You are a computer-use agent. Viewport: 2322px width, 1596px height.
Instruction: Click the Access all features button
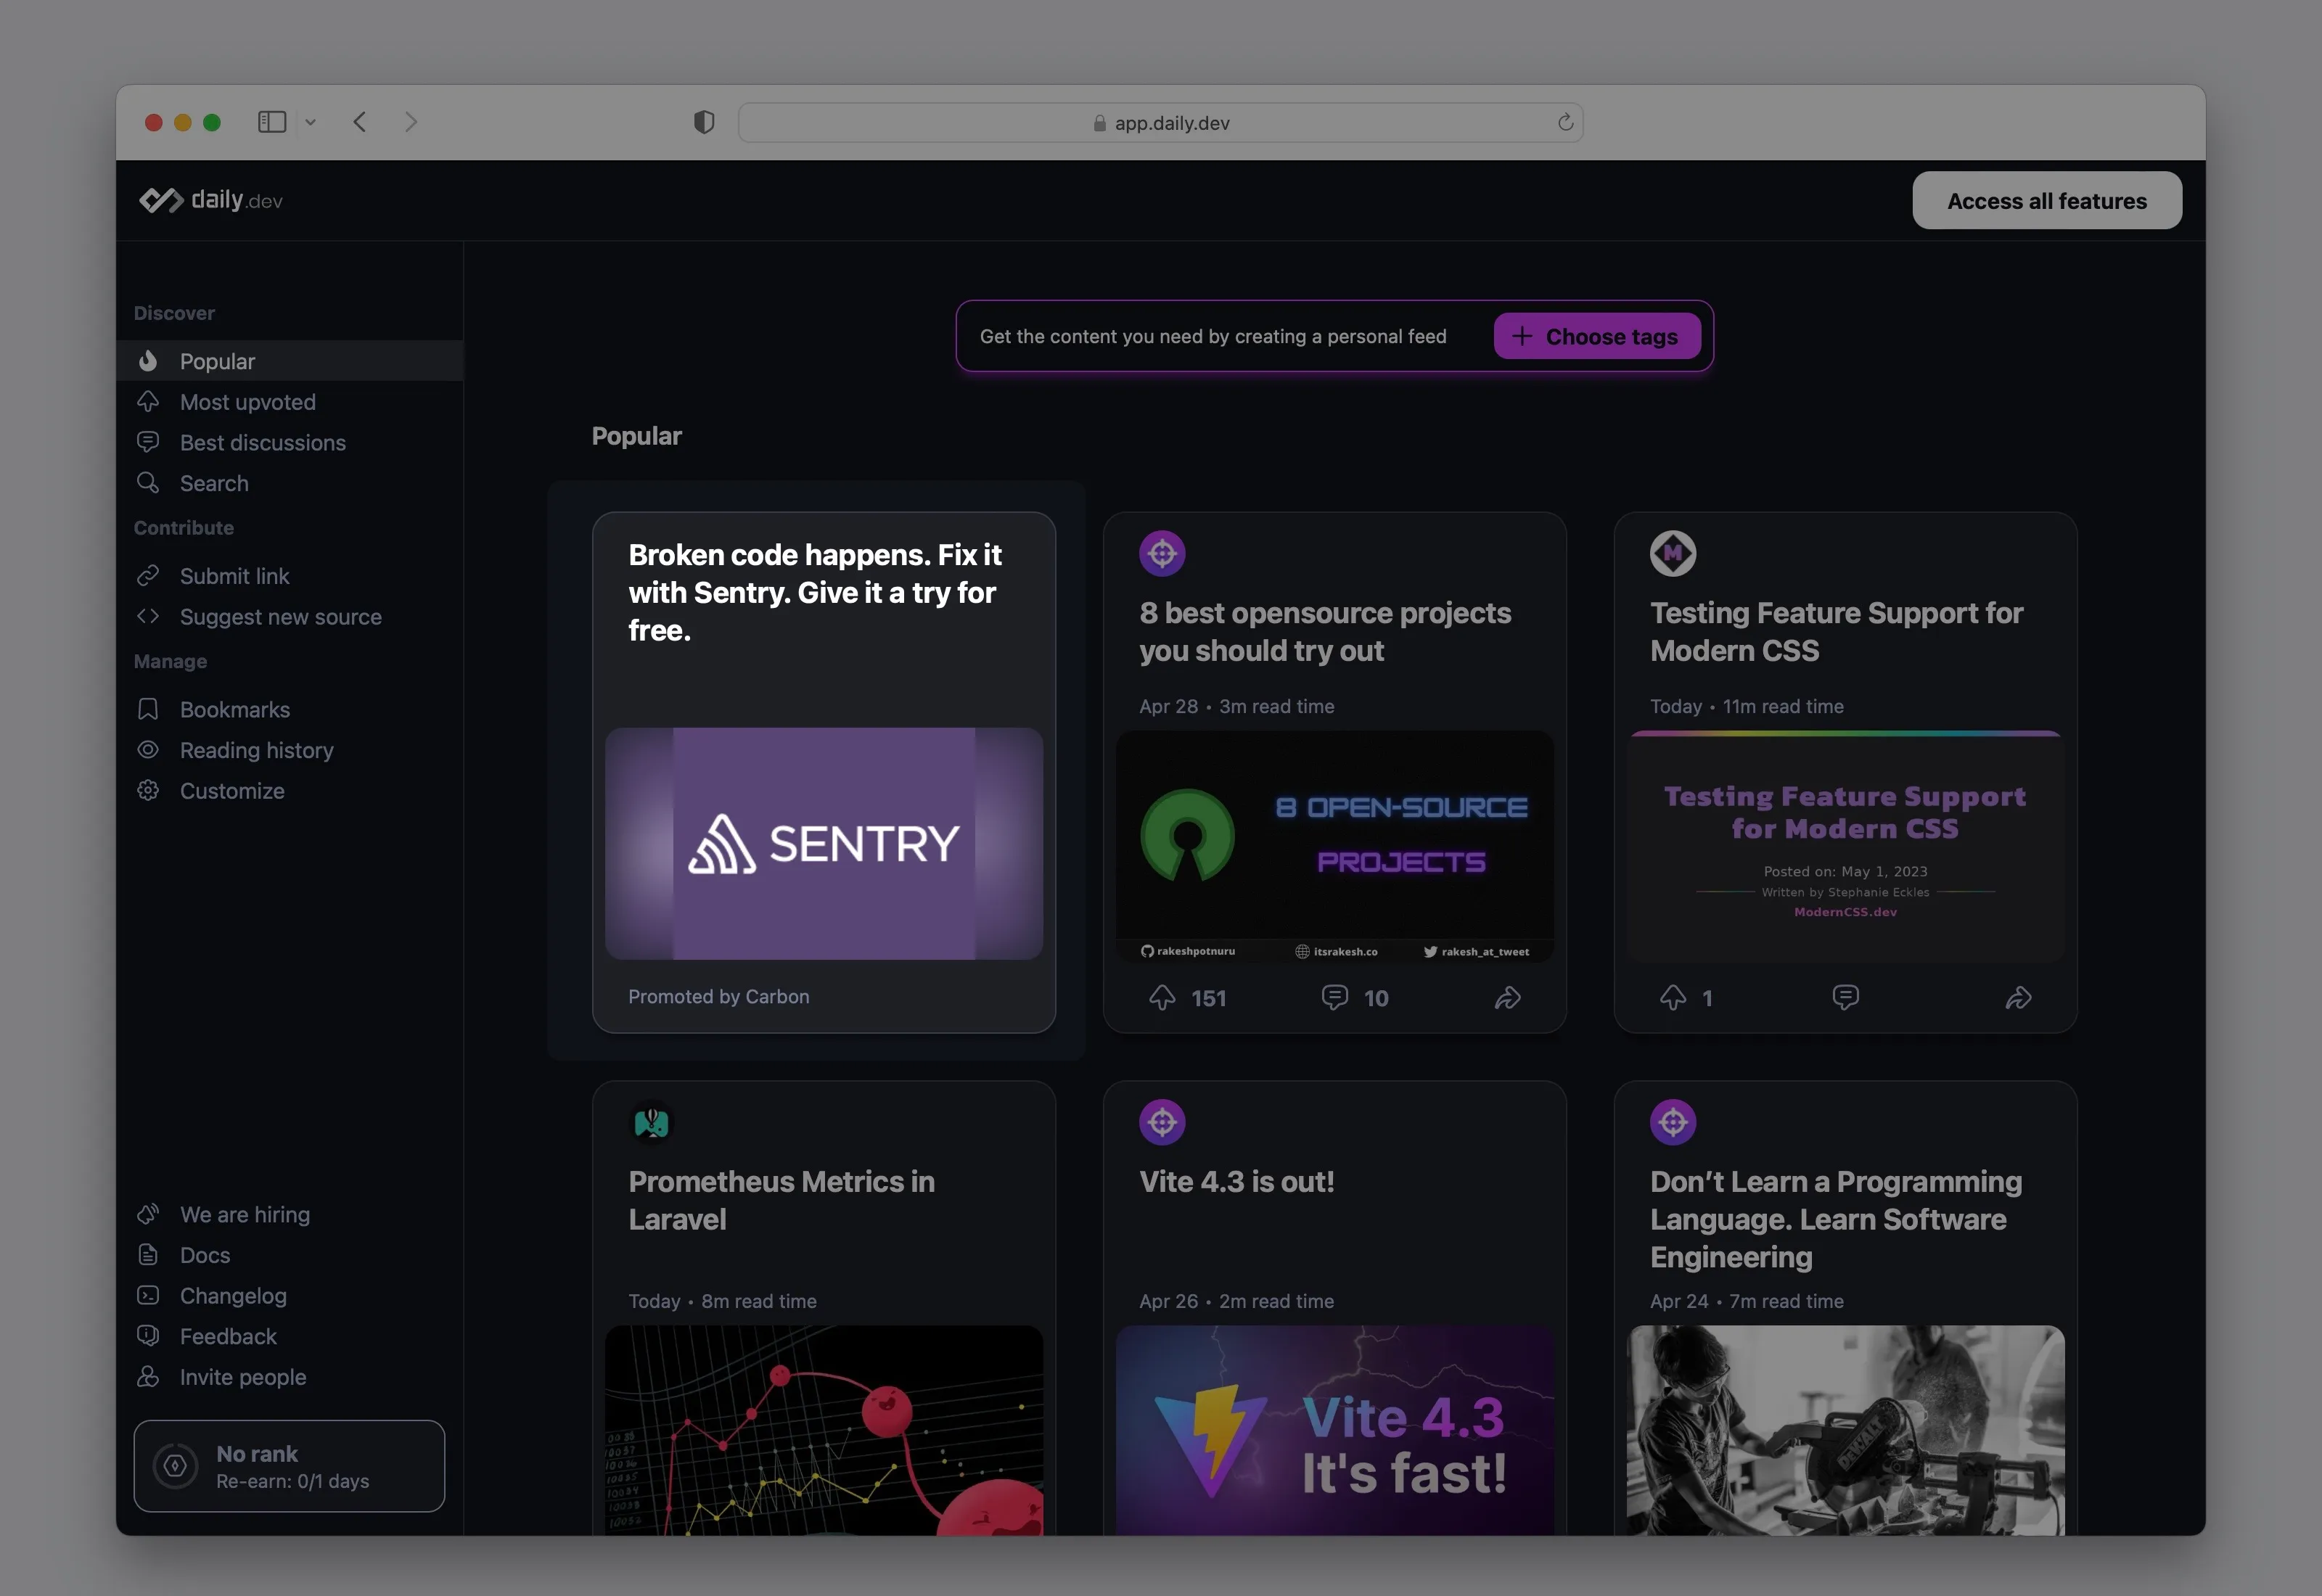2046,200
